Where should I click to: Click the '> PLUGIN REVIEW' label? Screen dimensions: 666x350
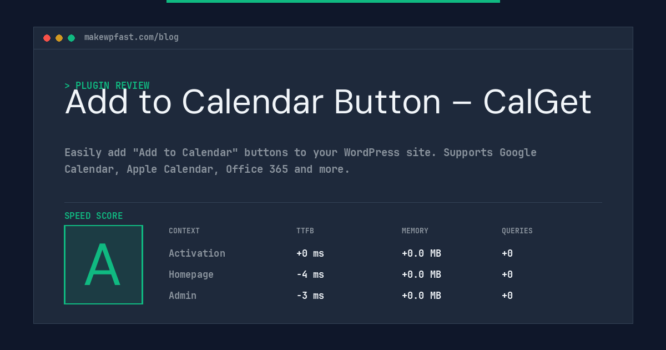pyautogui.click(x=107, y=86)
